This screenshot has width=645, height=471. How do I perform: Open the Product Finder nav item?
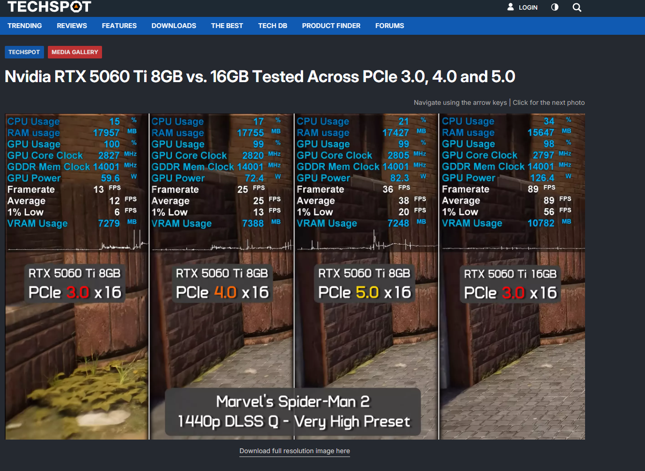[331, 26]
